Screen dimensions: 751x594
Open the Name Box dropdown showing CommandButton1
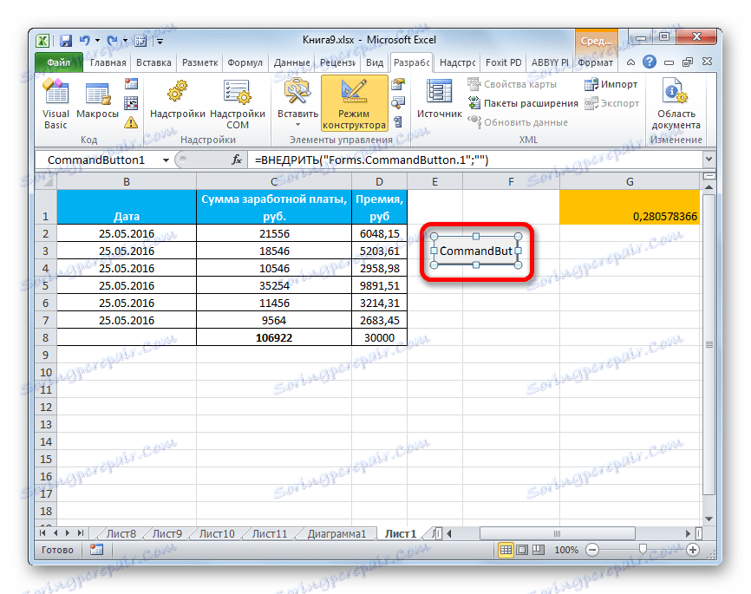coord(167,160)
